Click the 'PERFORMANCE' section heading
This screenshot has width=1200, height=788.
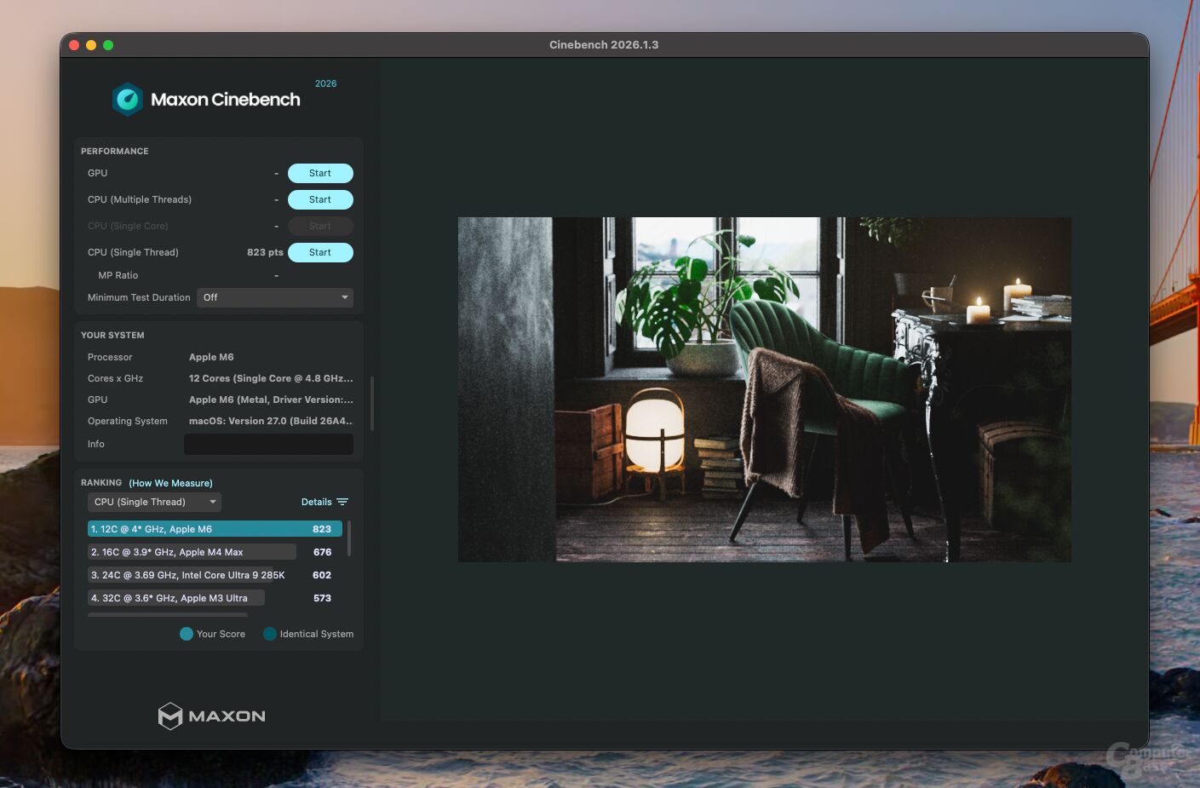coord(115,151)
